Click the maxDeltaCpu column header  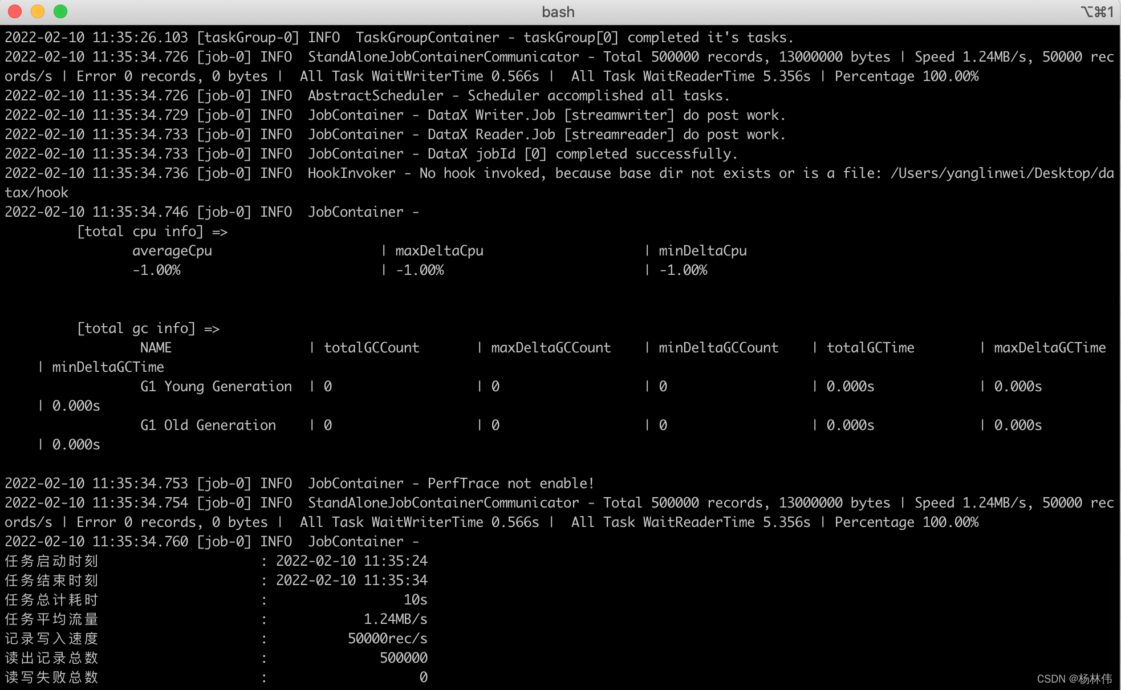[x=438, y=251]
